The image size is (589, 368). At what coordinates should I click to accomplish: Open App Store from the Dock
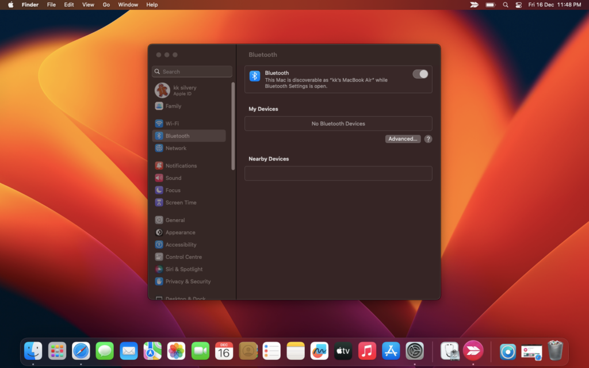[391, 351]
